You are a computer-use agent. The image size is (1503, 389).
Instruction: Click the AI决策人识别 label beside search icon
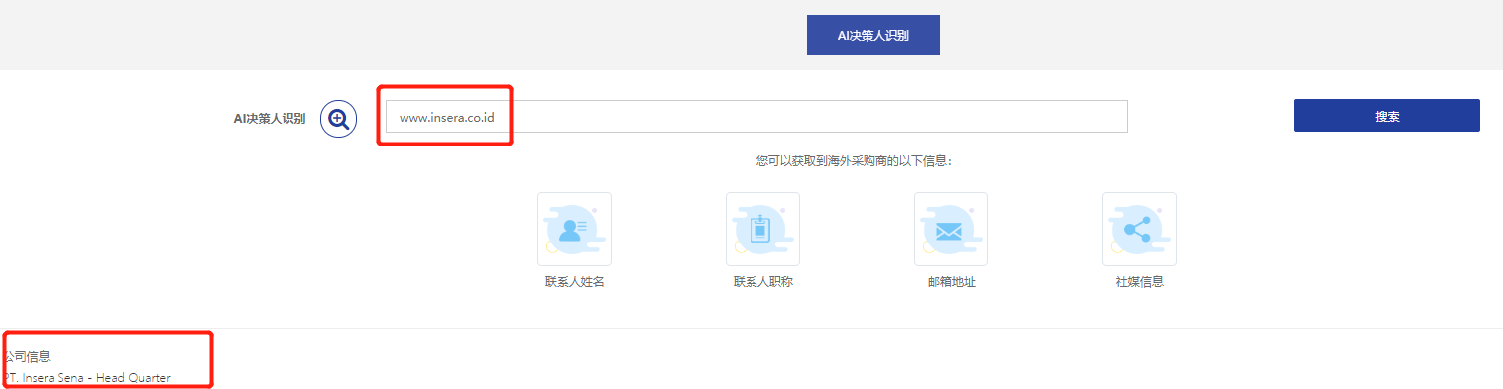[269, 119]
